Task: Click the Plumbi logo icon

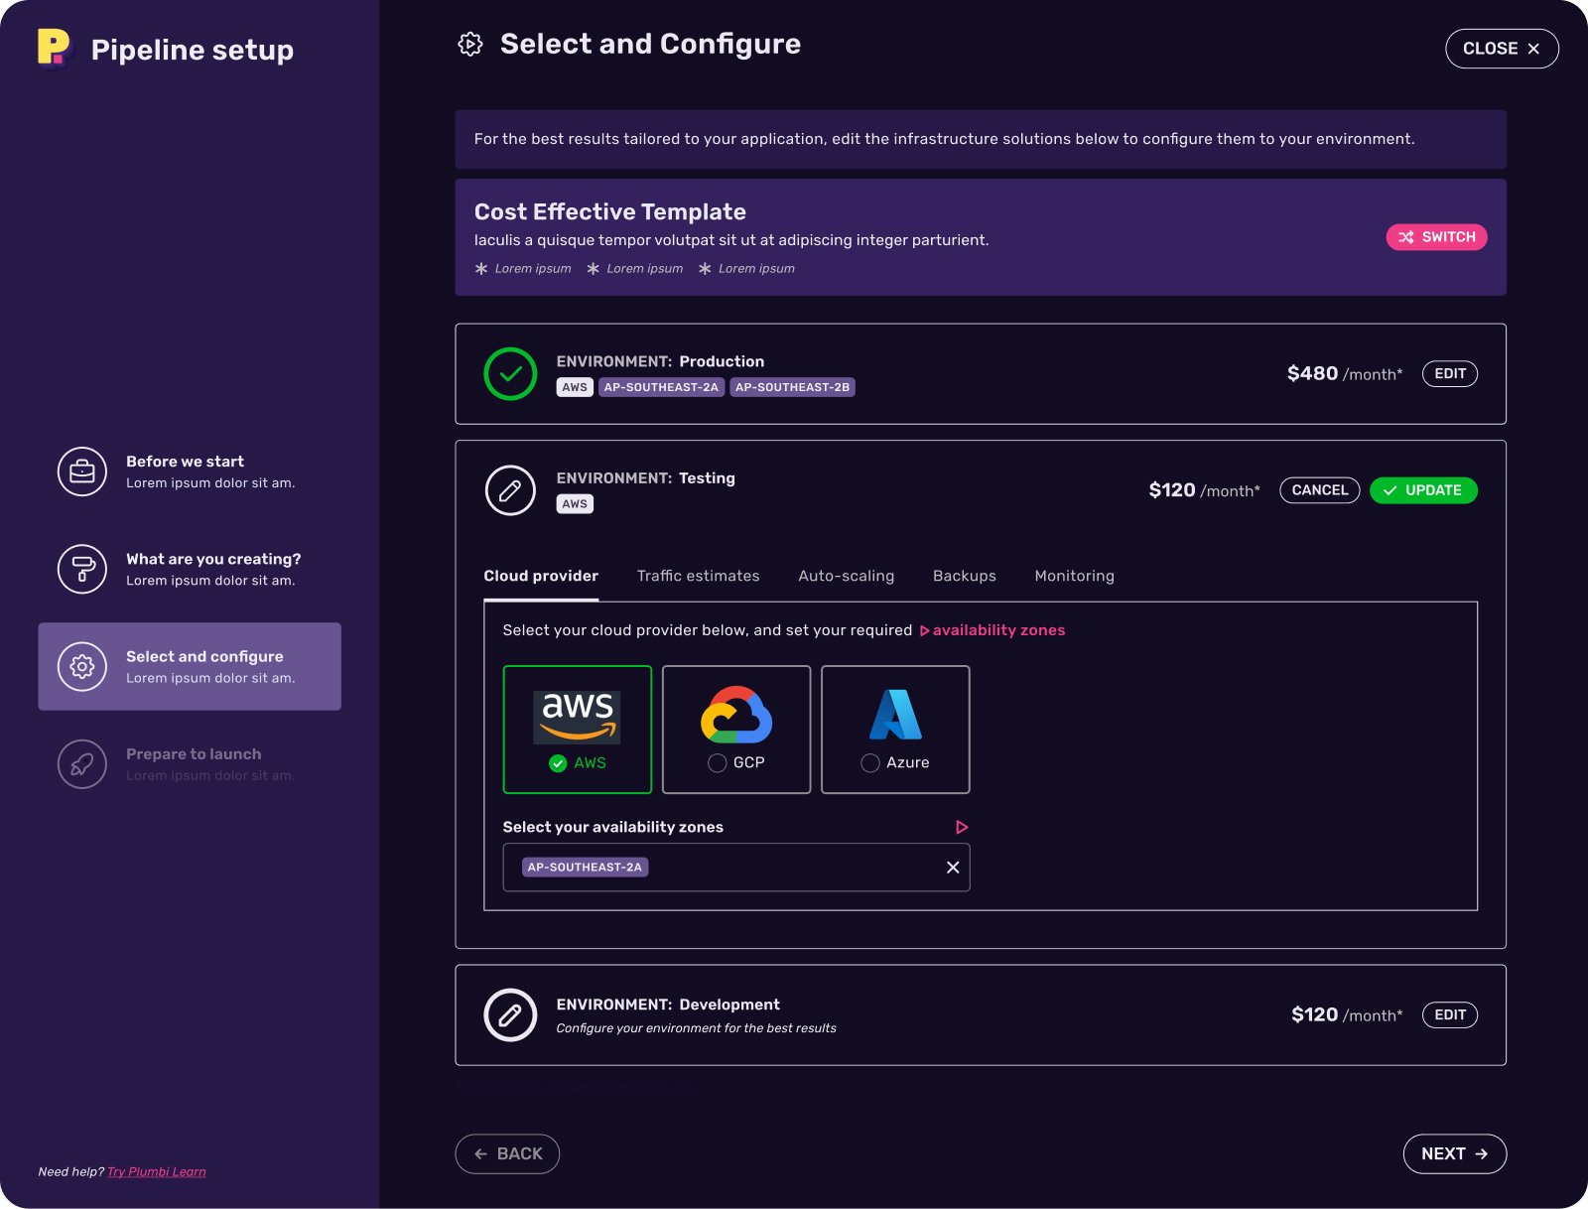Action: click(54, 48)
